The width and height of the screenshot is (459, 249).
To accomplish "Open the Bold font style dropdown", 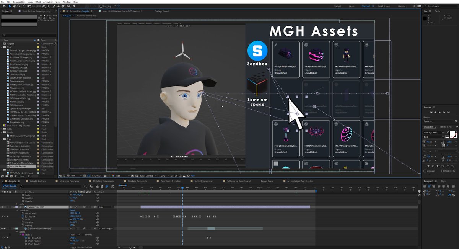I will click(x=434, y=137).
